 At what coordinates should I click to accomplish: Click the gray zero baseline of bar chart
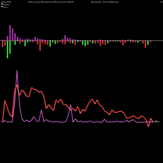tap(81, 41)
